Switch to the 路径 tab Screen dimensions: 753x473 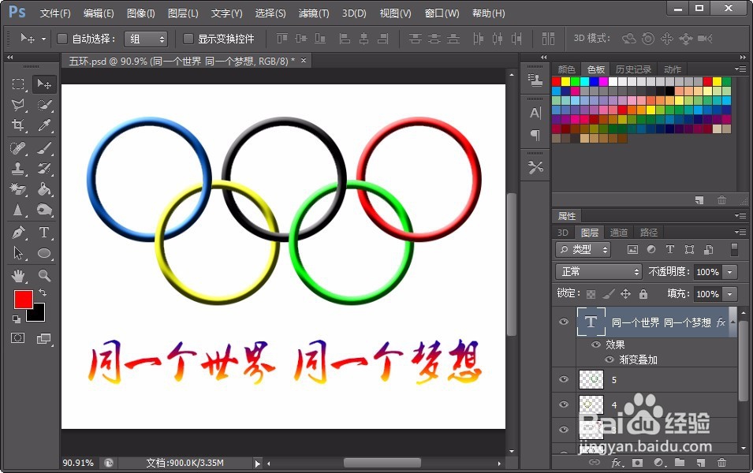click(x=649, y=233)
